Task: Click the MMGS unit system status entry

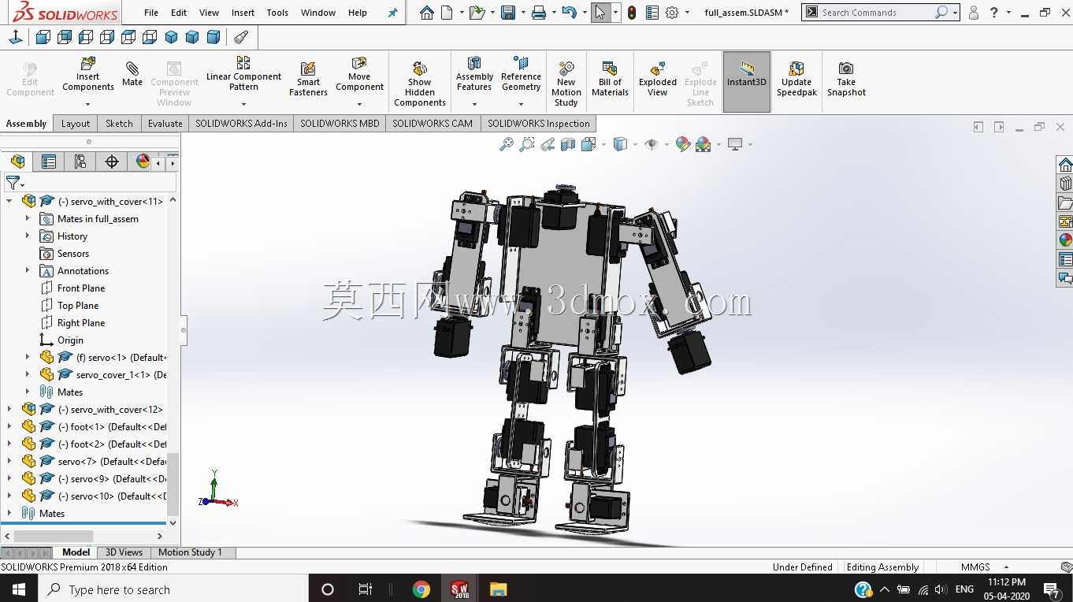Action: click(x=975, y=567)
